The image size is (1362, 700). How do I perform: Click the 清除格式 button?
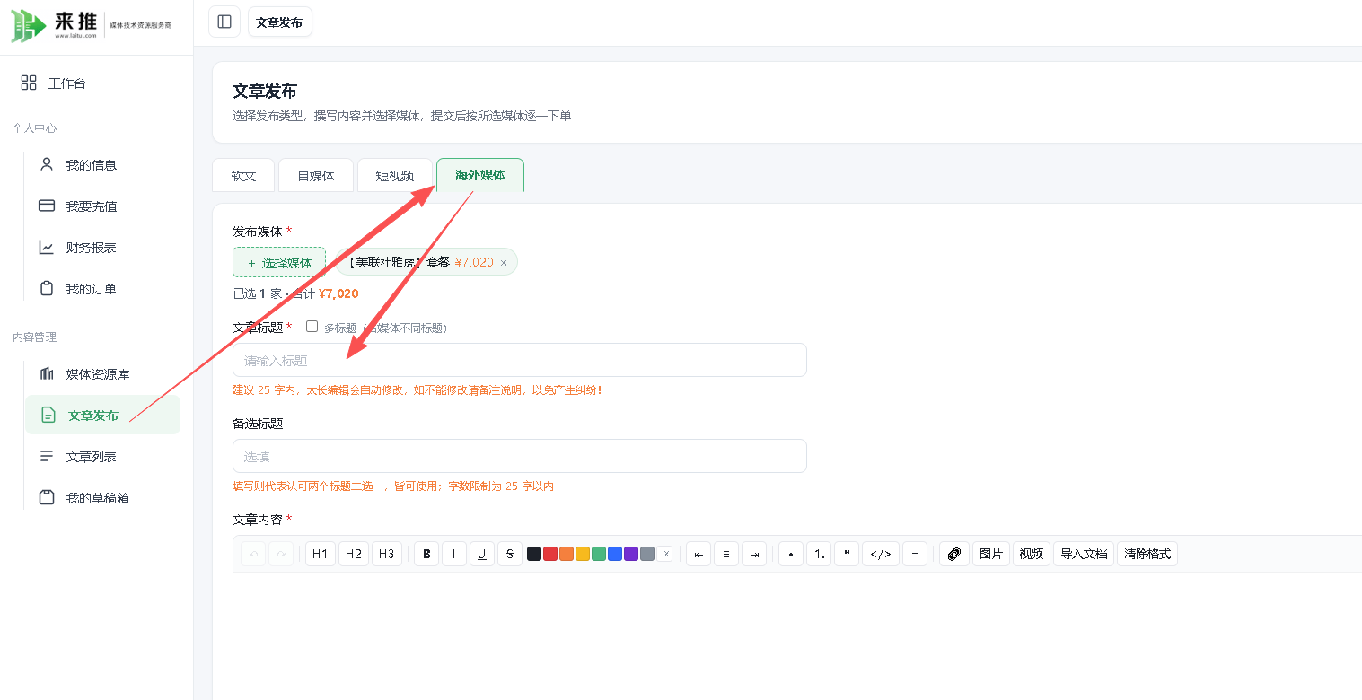tap(1147, 554)
